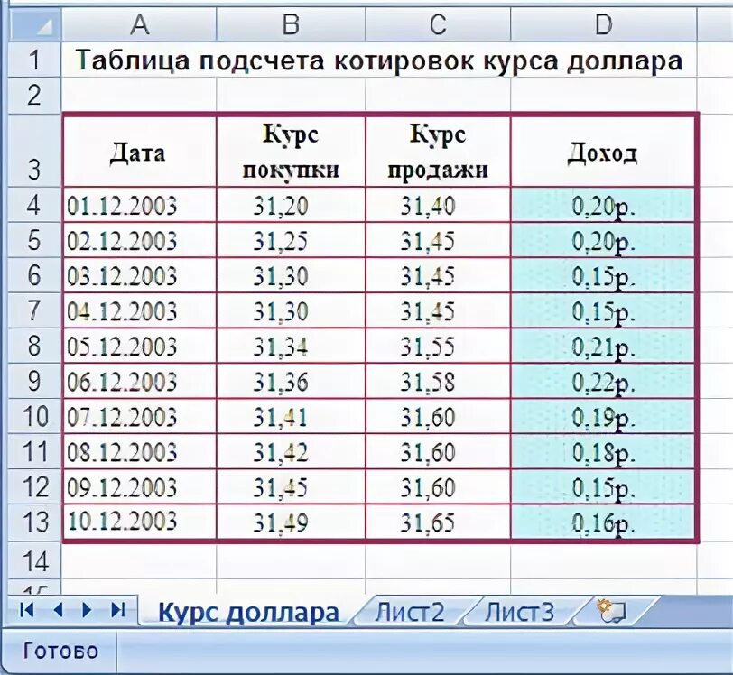This screenshot has width=733, height=675.
Task: Select the Доход header cell
Action: point(604,151)
